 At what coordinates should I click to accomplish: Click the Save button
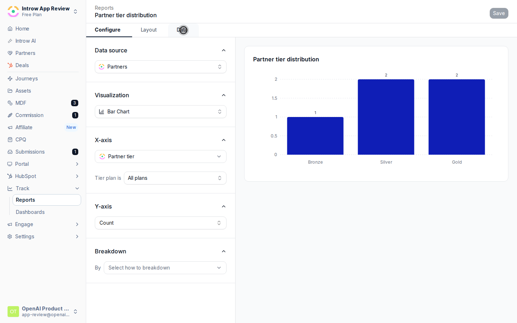[x=499, y=13]
